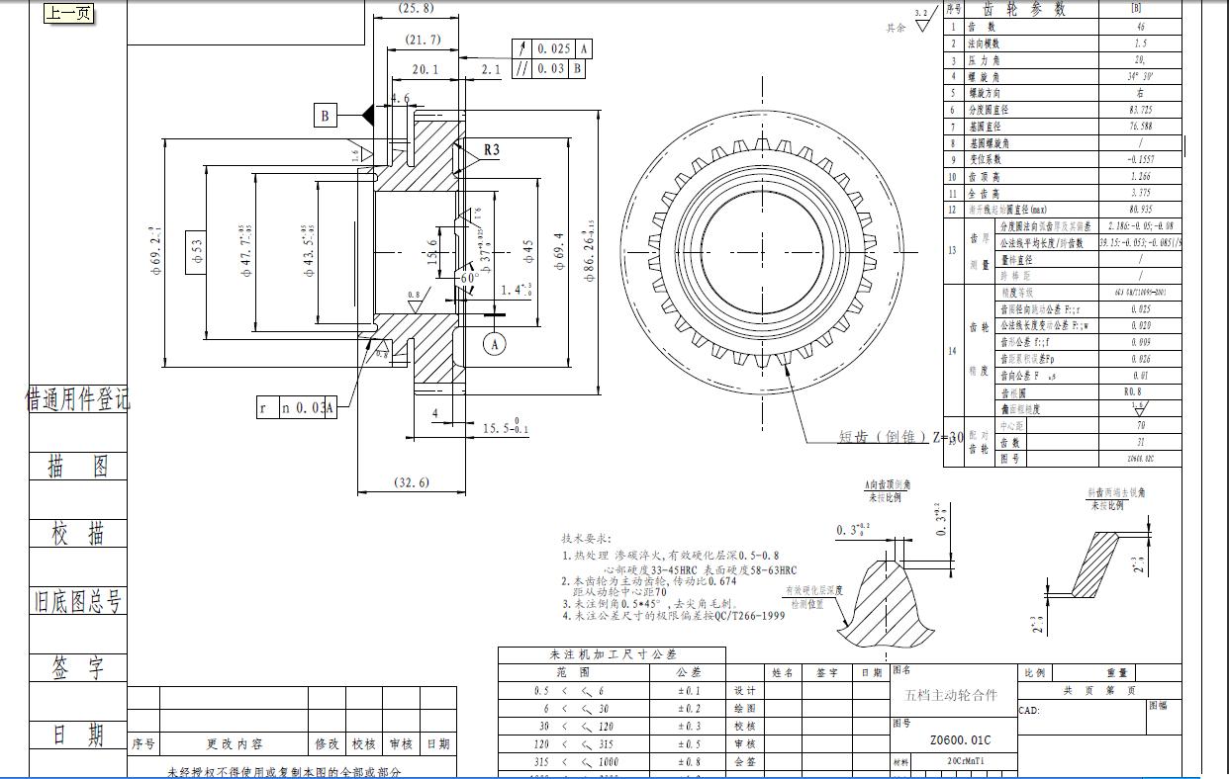Select the 审核 row label in title block
The image size is (1229, 779).
tap(745, 744)
